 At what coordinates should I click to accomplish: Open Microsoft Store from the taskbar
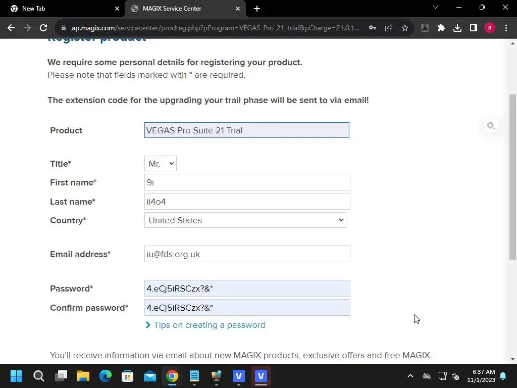click(x=128, y=376)
